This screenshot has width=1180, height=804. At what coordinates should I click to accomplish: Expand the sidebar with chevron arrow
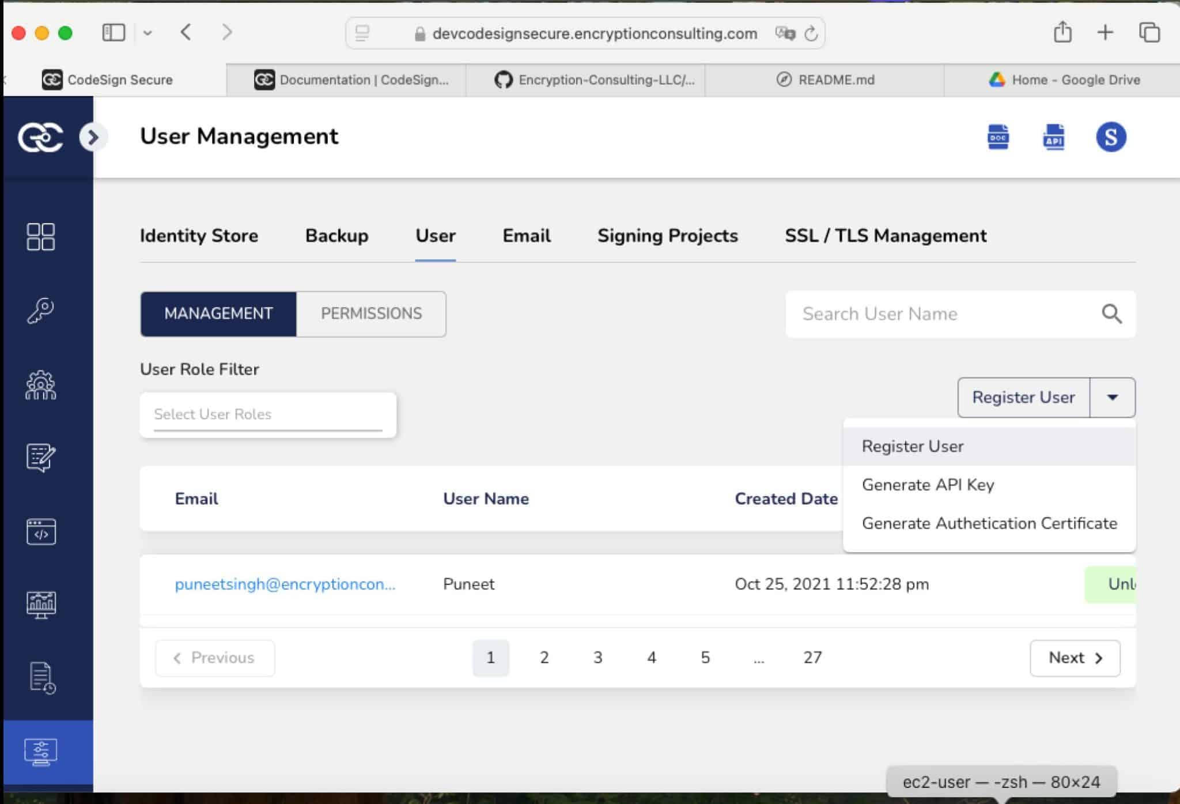pos(93,137)
